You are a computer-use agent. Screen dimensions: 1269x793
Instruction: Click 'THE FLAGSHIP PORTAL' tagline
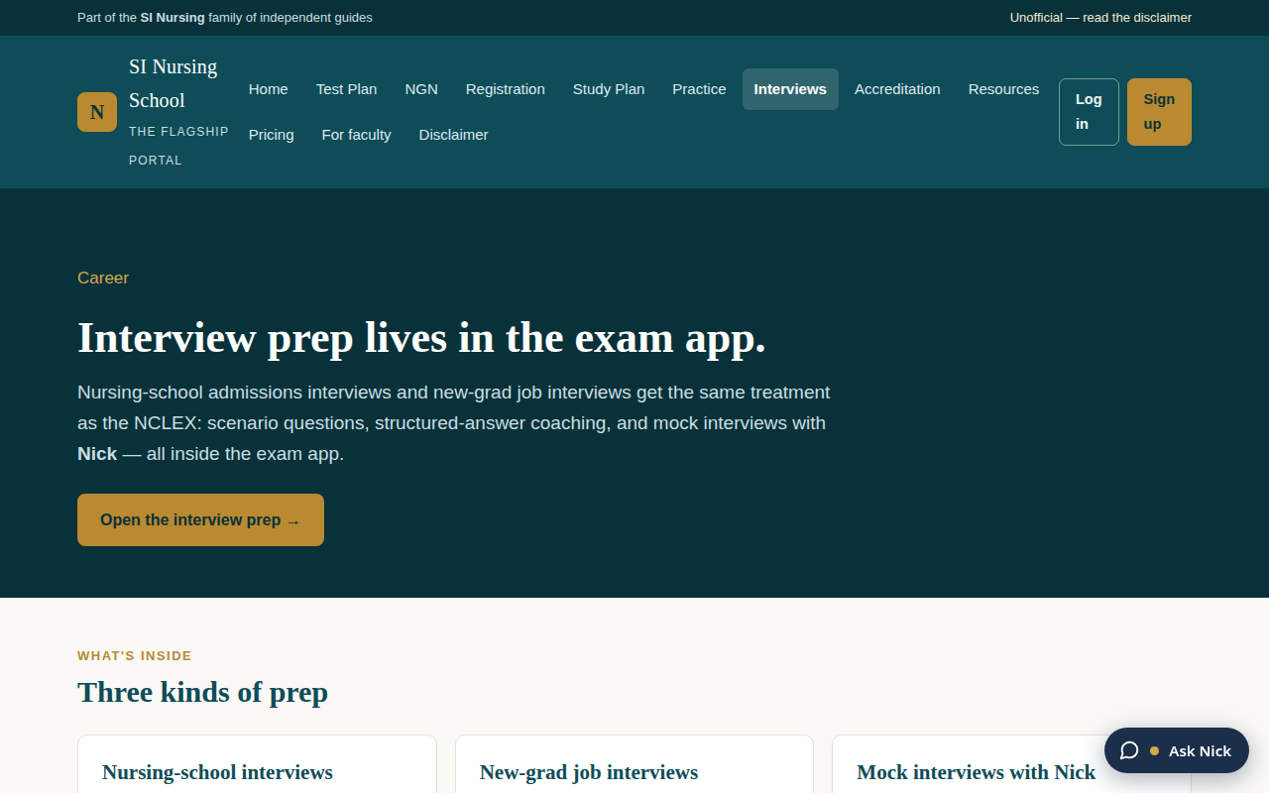[x=178, y=146]
